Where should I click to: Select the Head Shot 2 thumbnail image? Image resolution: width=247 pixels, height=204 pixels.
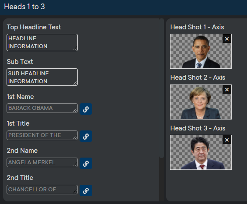coord(201,102)
